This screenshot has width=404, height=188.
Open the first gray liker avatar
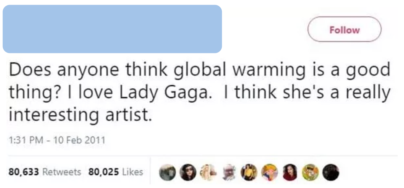point(168,172)
